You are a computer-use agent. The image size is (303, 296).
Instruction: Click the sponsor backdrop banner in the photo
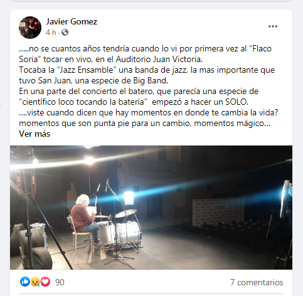(x=218, y=211)
